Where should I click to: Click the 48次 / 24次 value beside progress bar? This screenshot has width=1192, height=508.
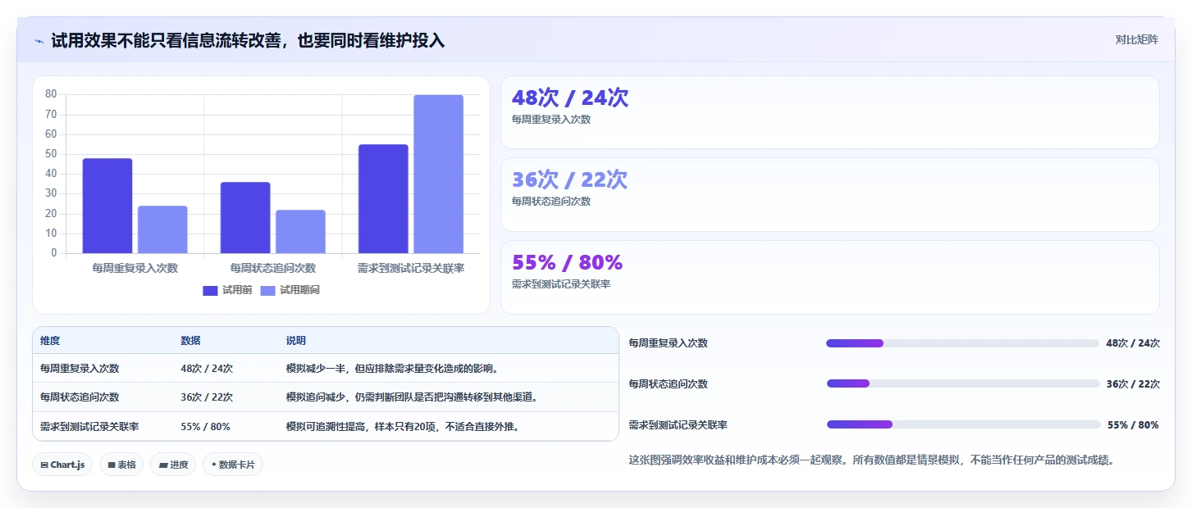(x=1133, y=343)
